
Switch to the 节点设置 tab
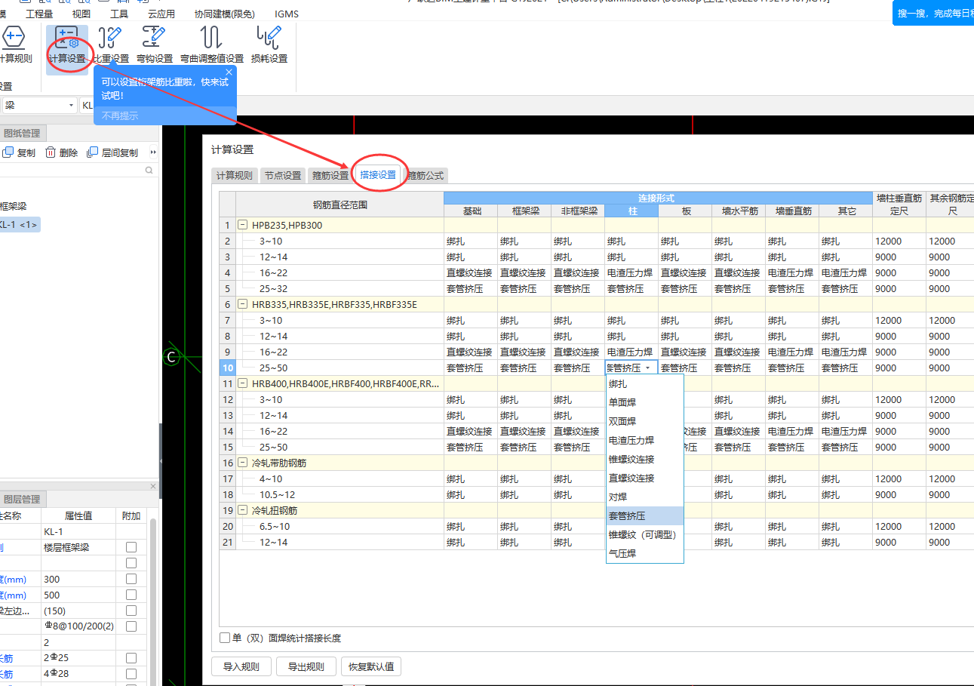[x=283, y=175]
